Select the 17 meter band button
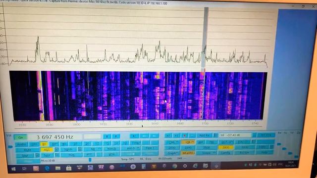 click(x=97, y=144)
